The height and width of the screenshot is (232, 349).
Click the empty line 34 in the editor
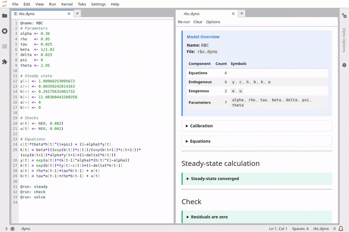(96, 203)
